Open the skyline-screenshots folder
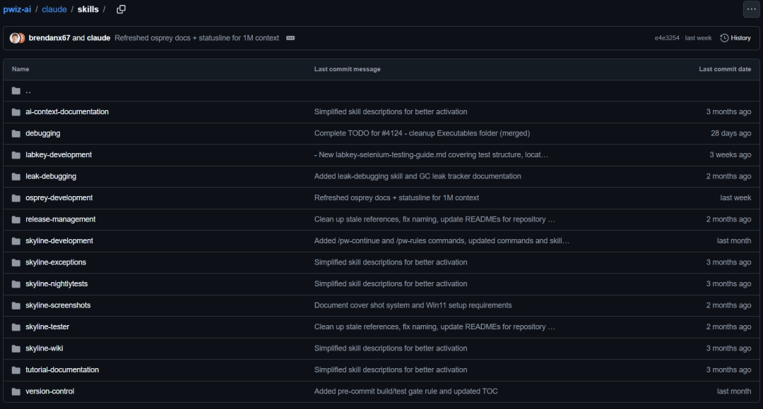This screenshot has width=763, height=409. [58, 305]
